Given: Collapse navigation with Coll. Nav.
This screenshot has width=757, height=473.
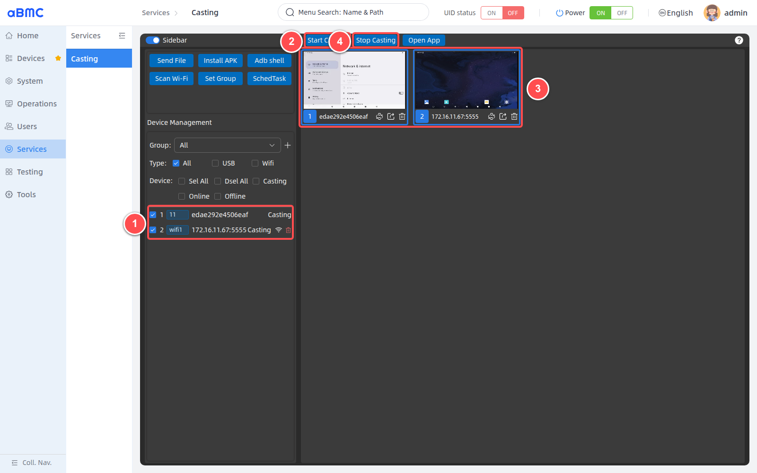Looking at the screenshot, I should (x=33, y=463).
